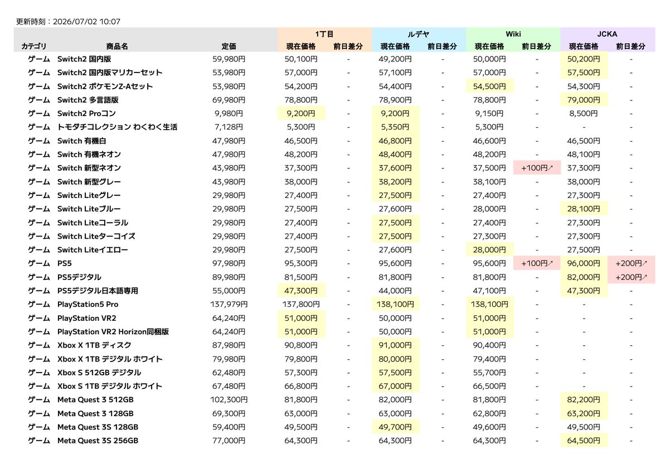669x473 pixels.
Task: Click the Wiki price 9,150円
Action: [489, 113]
